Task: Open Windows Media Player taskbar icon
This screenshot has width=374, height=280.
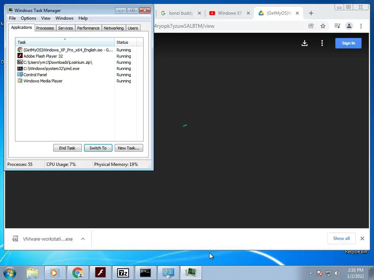Action: (55, 273)
